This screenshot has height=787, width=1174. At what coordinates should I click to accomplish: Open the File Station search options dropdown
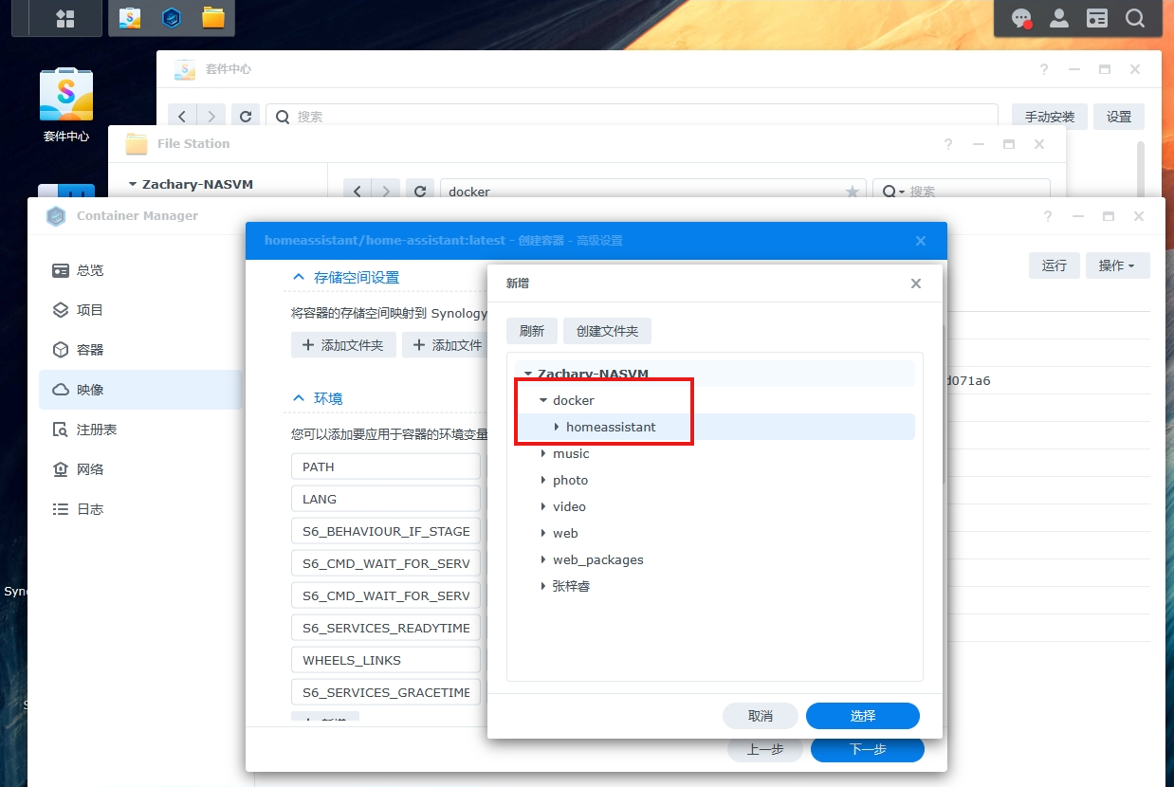(x=894, y=192)
